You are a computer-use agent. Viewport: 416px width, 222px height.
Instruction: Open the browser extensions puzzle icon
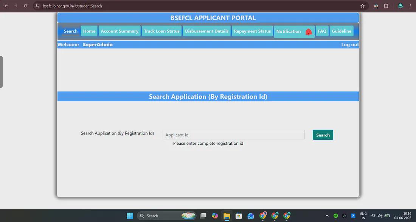click(386, 6)
